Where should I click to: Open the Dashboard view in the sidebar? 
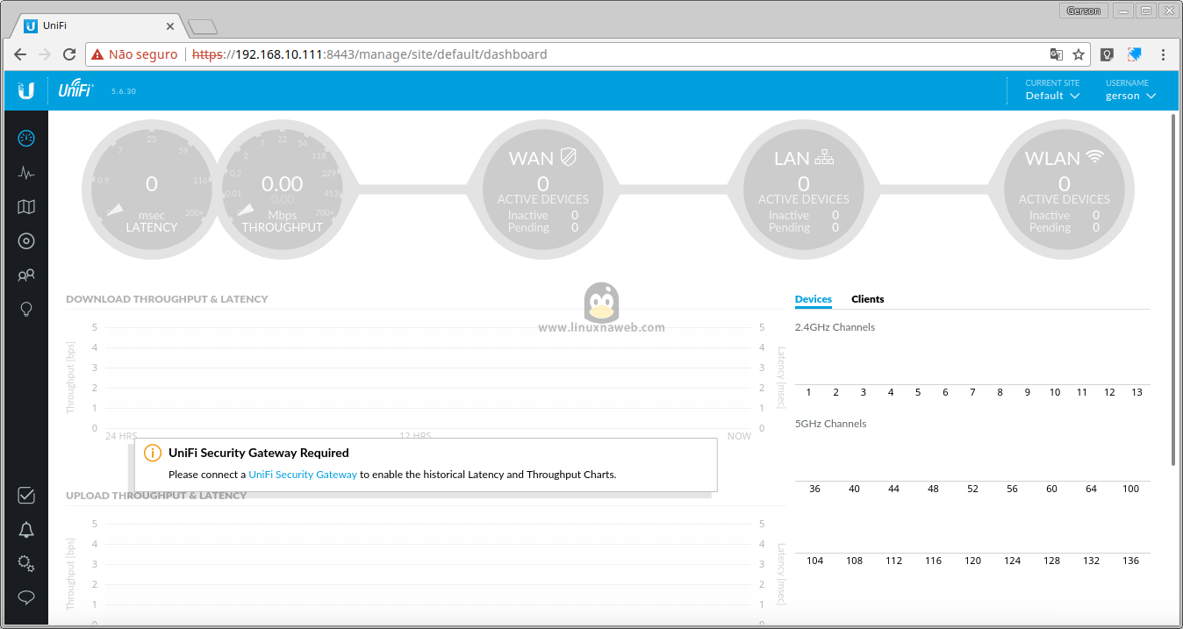click(x=26, y=138)
